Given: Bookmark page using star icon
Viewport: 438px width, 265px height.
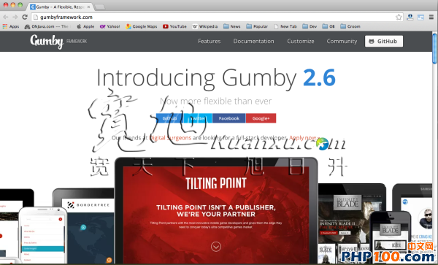Looking at the screenshot, I should [399, 17].
